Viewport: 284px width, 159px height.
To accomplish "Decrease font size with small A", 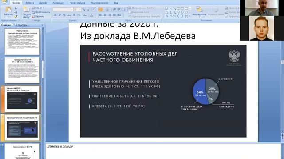I will [88, 9].
